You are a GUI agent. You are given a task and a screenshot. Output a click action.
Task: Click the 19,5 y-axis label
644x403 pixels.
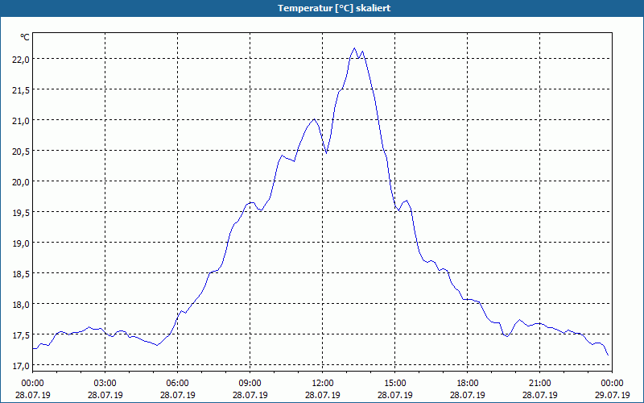(x=21, y=213)
